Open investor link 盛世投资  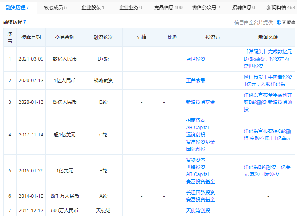click(x=195, y=59)
